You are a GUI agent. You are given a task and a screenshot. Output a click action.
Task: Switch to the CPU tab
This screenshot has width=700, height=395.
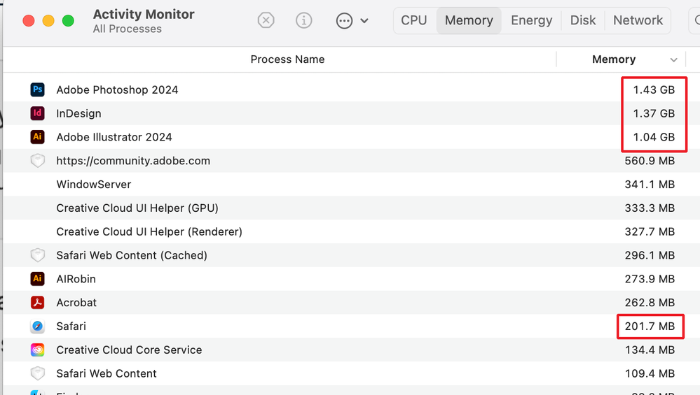click(414, 20)
